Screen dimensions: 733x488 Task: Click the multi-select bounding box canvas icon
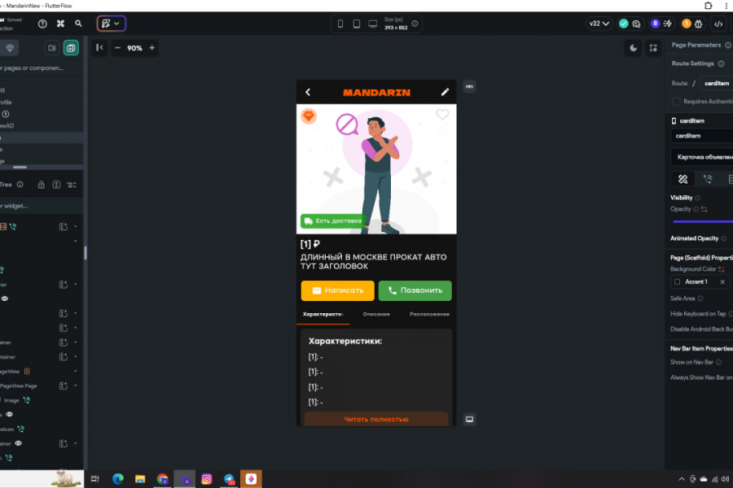(653, 48)
